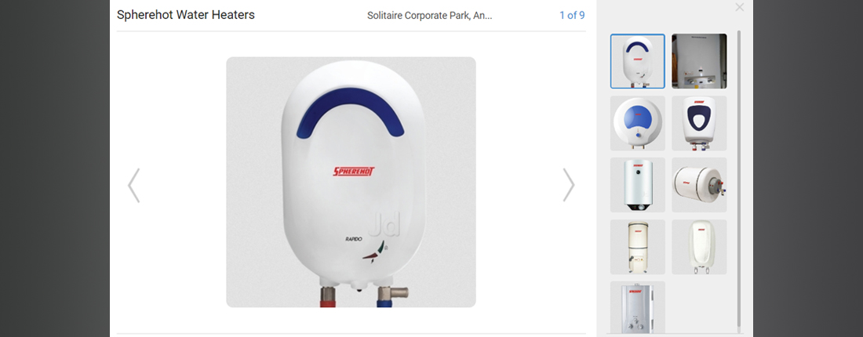
Task: Click the Spherehot Water Heaters title
Action: [x=185, y=15]
